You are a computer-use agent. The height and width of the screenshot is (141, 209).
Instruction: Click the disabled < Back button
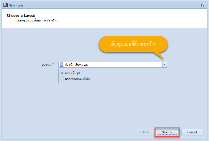point(144,132)
